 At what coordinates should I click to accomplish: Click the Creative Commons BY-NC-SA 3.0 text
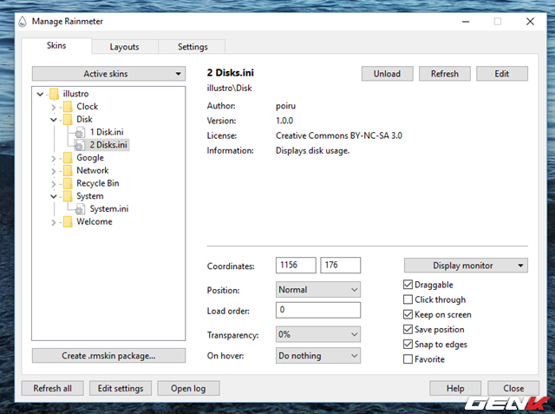tap(339, 135)
